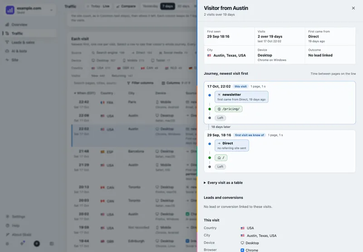The width and height of the screenshot is (363, 252).
Task: Click the USA flag in the Country row
Action: point(242,228)
